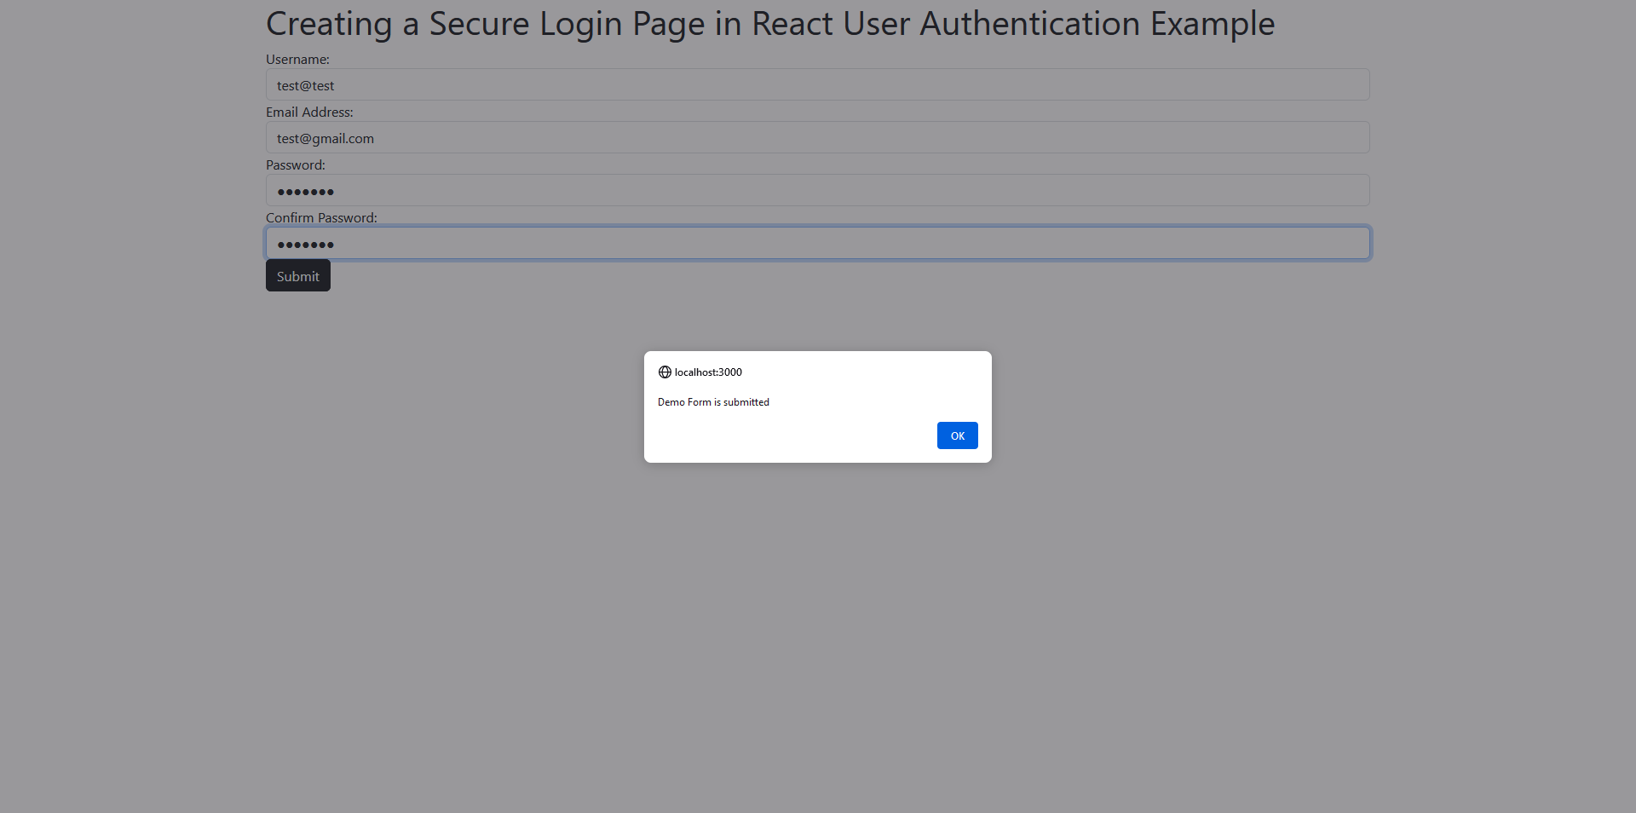Click the localhost:3000 dialog title

point(708,372)
